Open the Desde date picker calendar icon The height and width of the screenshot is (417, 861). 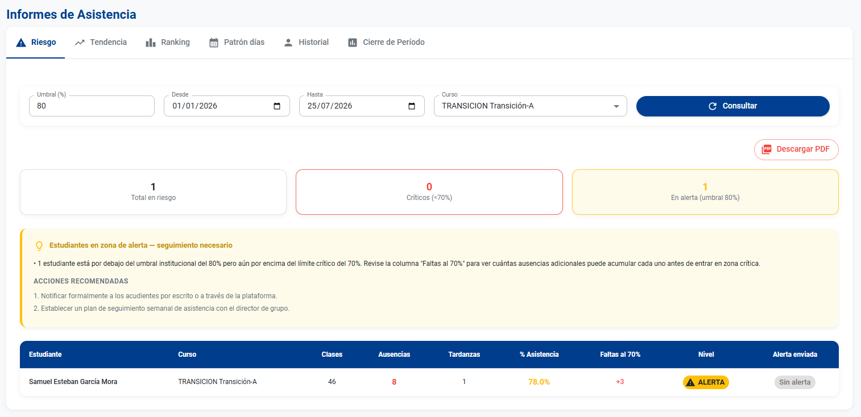click(x=277, y=106)
